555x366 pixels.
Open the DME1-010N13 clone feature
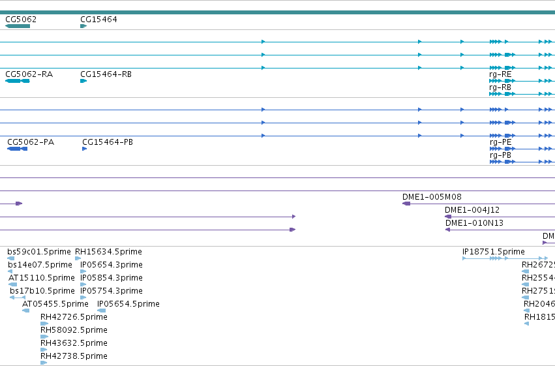tap(500, 230)
